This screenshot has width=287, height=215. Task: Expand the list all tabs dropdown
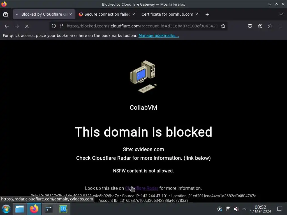click(x=281, y=14)
